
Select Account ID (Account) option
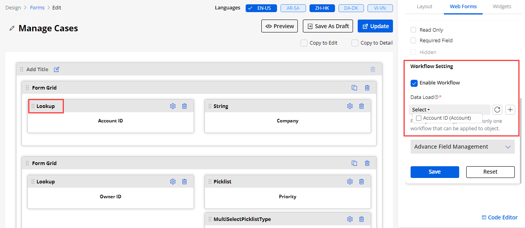tap(419, 118)
